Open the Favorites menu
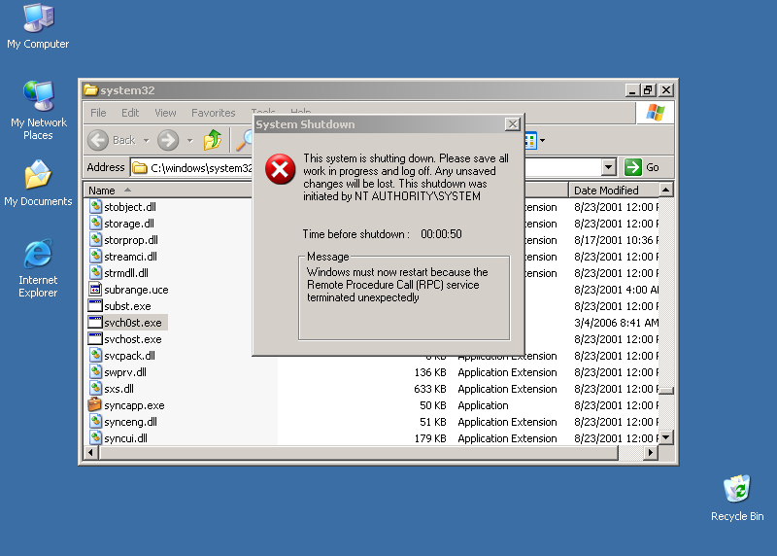This screenshot has width=777, height=556. coord(213,113)
